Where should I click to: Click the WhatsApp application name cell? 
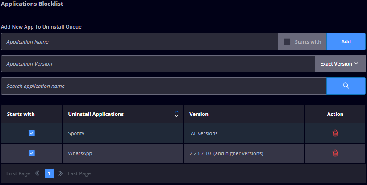[x=123, y=153]
